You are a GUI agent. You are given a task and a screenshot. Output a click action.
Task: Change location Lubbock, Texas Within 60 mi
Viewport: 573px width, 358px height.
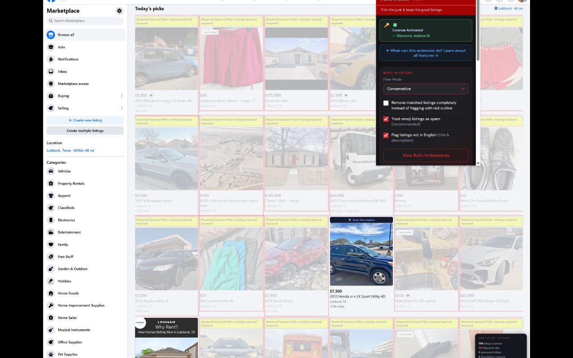[x=70, y=150]
